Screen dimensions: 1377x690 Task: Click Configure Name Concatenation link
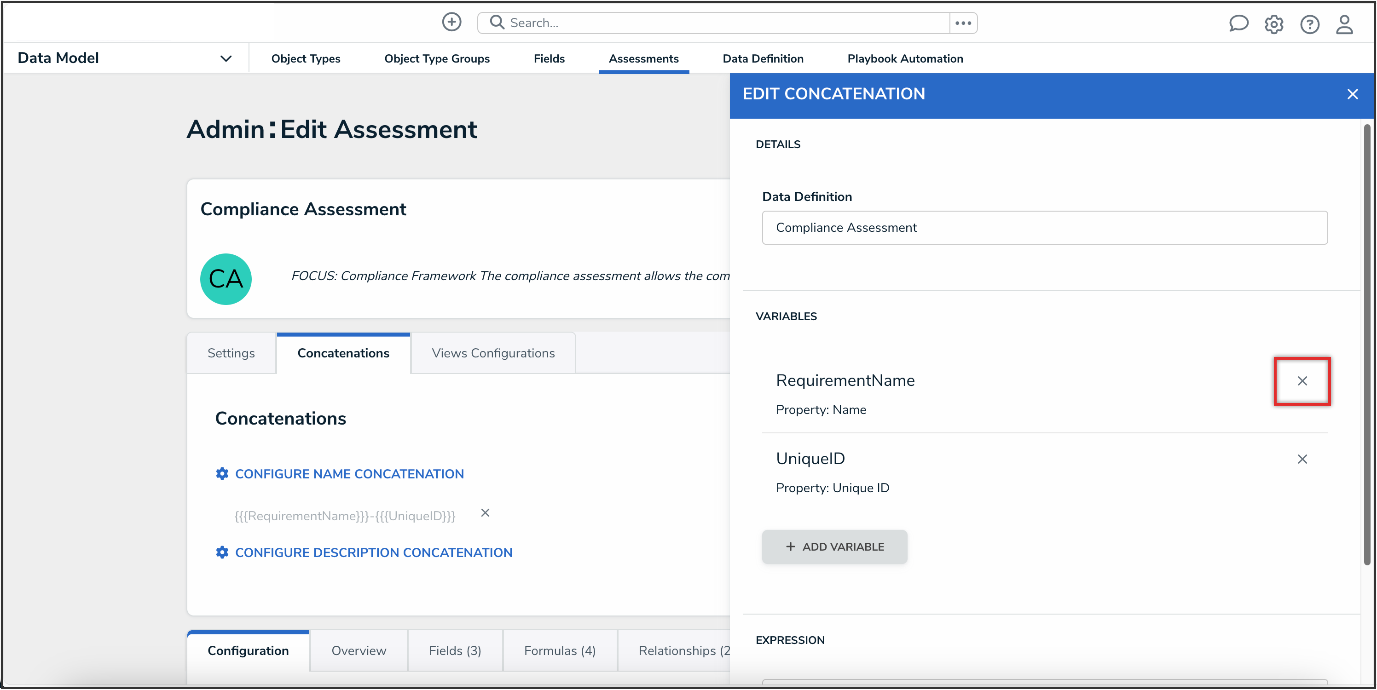349,474
